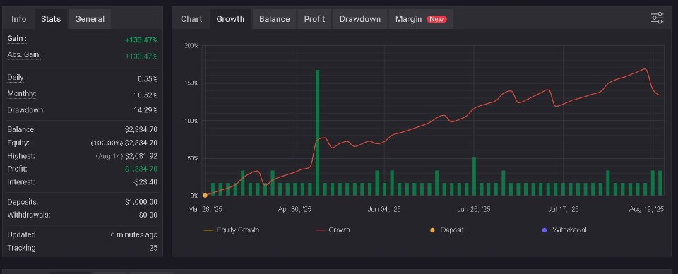This screenshot has height=274, width=678.
Task: Click the Gain label
Action: pos(17,39)
